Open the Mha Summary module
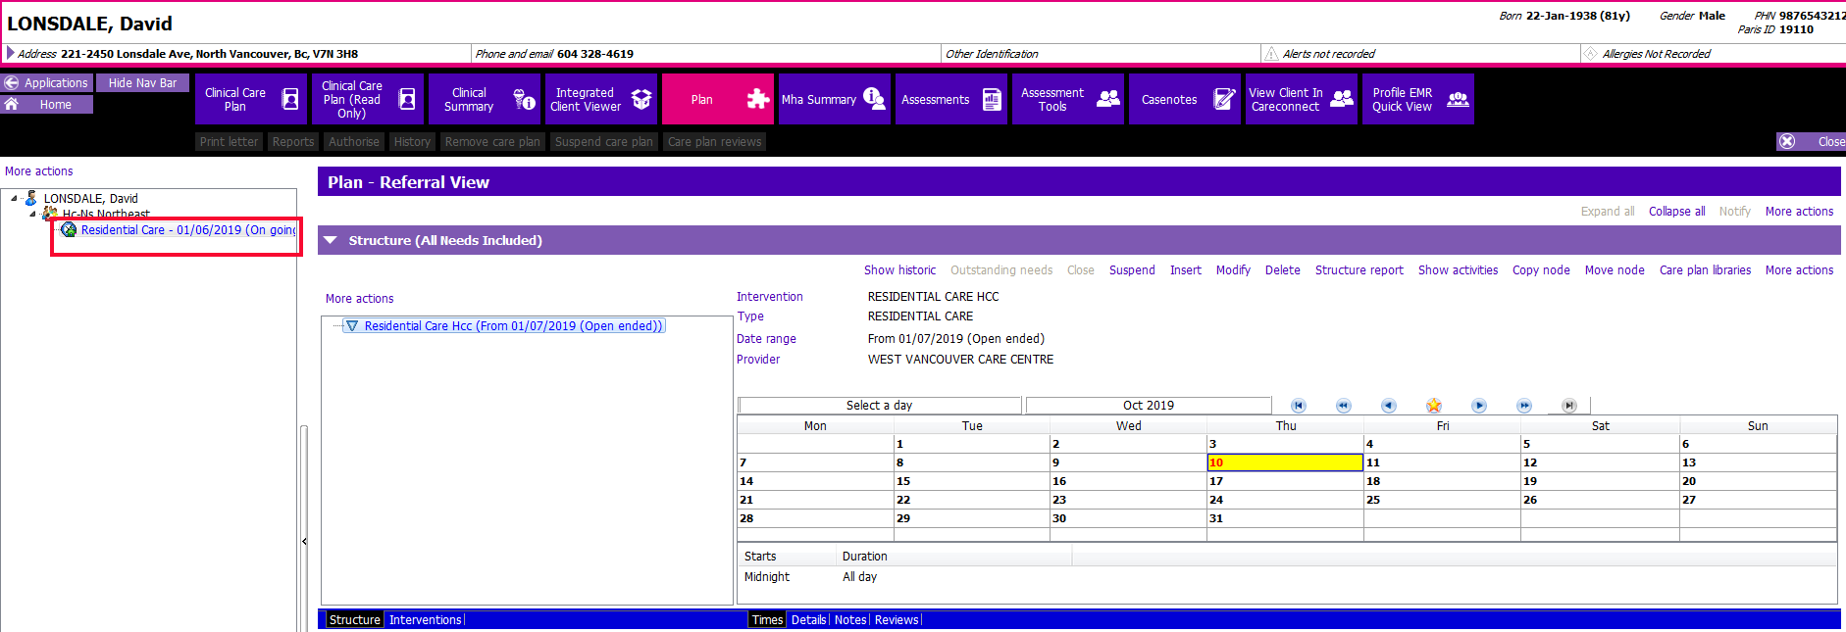This screenshot has width=1846, height=632. click(834, 99)
